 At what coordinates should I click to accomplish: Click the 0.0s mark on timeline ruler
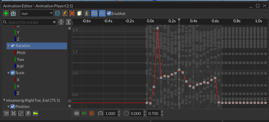(x=150, y=21)
